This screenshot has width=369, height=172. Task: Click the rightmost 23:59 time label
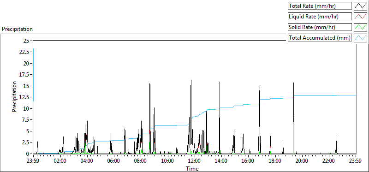pyautogui.click(x=355, y=161)
